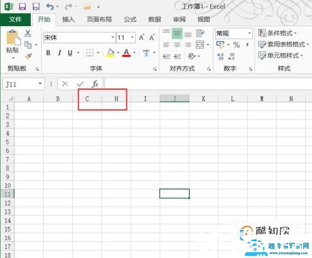The height and width of the screenshot is (258, 312).
Task: Open the font size dropdown showing 11
Action: point(132,38)
